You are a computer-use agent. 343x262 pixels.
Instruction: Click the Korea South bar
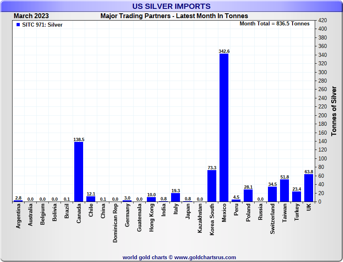coord(212,186)
